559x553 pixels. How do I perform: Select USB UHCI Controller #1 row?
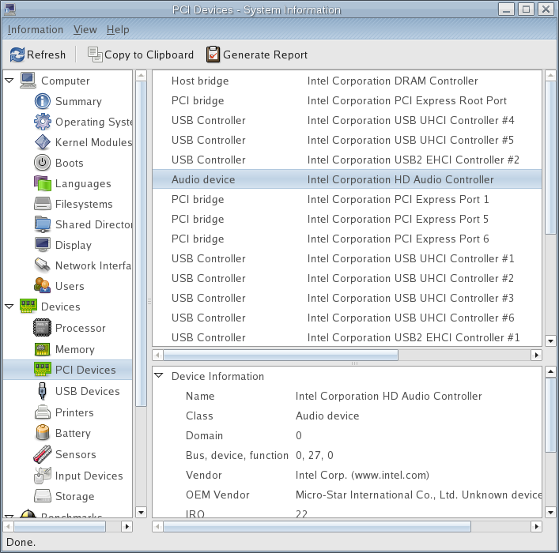click(347, 258)
